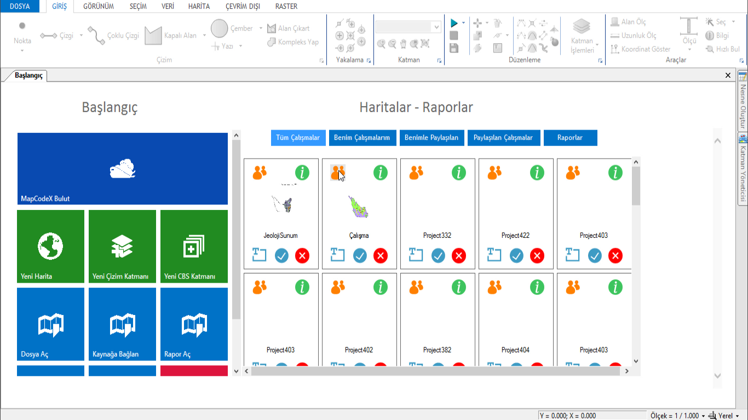Open the Ölçek scale dropdown arrow
The width and height of the screenshot is (748, 420).
pos(704,416)
